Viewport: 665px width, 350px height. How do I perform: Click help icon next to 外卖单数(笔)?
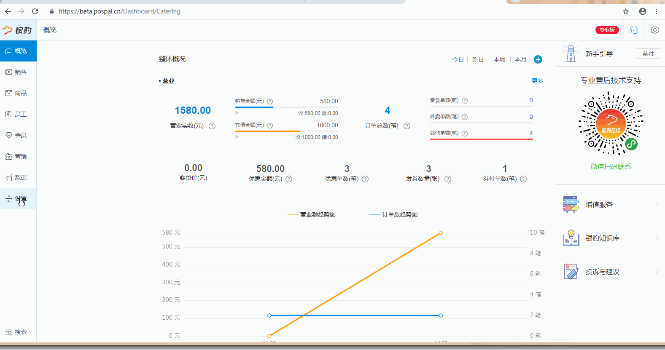(x=465, y=117)
